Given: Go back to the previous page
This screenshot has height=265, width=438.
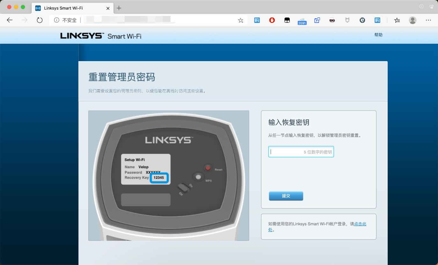Looking at the screenshot, I should [10, 20].
